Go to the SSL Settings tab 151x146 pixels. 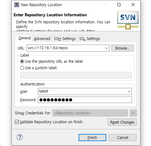[x=89, y=39]
